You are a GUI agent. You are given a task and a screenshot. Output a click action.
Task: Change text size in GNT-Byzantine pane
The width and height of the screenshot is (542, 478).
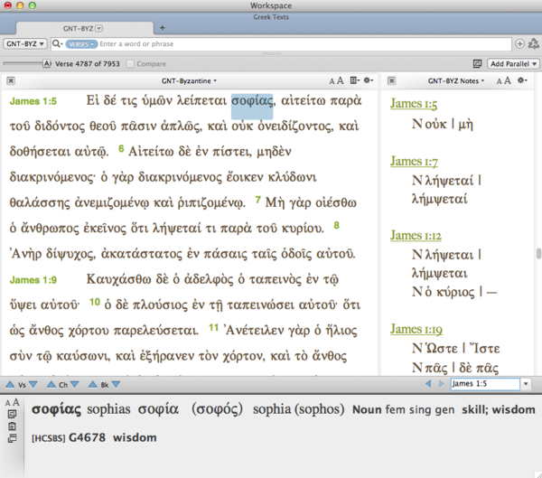[x=336, y=81]
